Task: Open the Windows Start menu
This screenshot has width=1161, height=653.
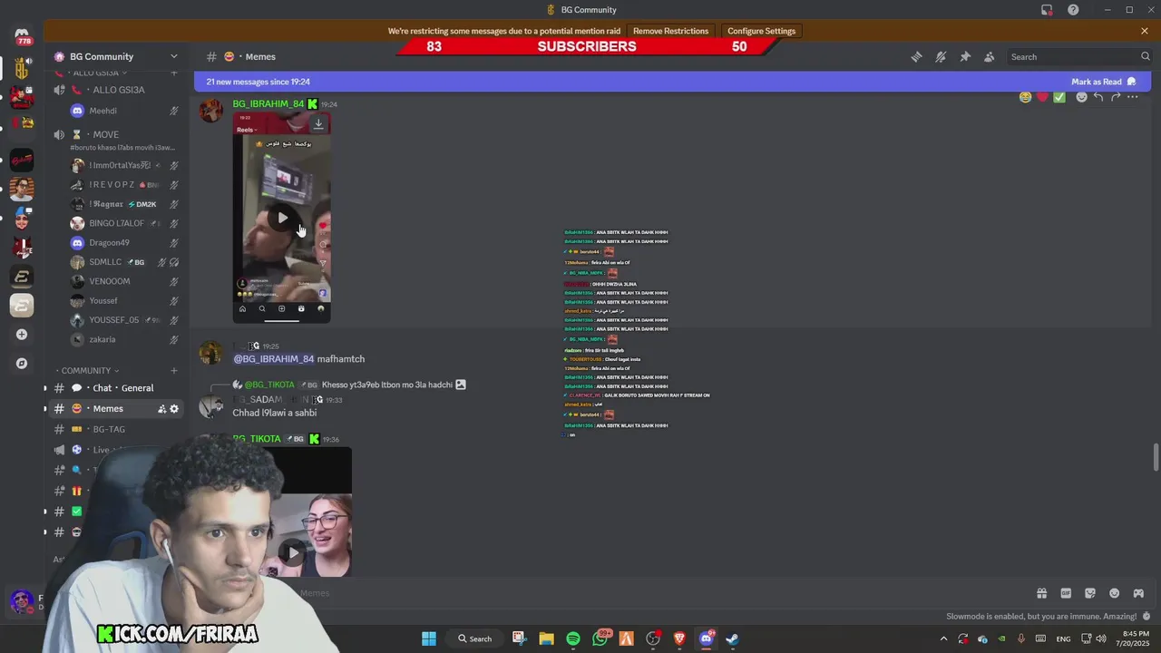Action: pyautogui.click(x=429, y=638)
